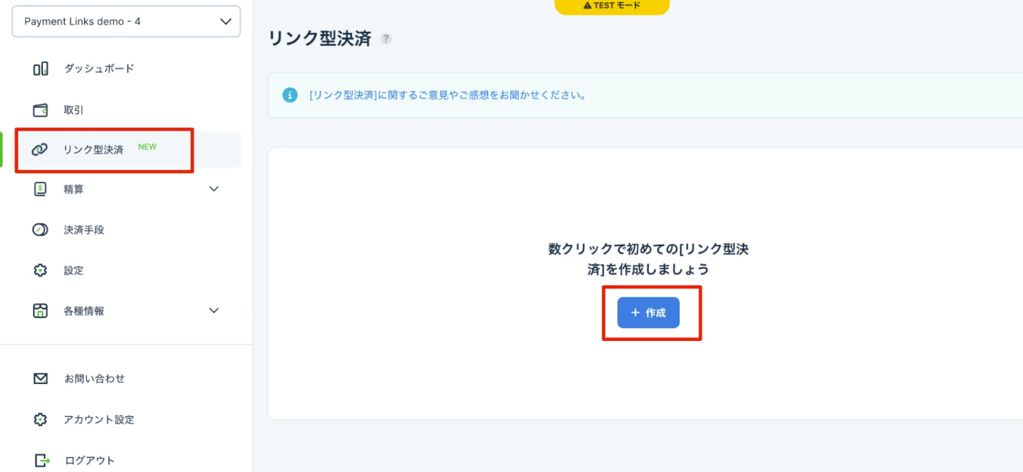
Task: Expand the 各種情報 submenu chevron
Action: 214,311
